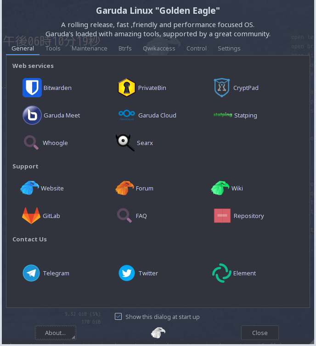Viewport: 316px width, 346px height.
Task: Open the Statping green logo
Action: [x=223, y=115]
